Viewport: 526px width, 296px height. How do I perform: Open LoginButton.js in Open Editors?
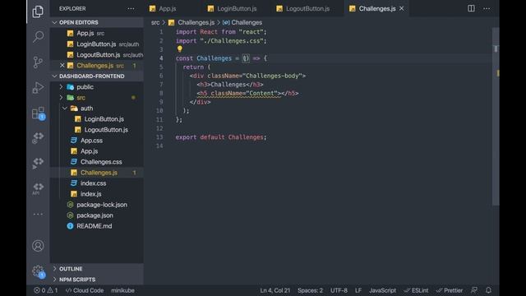coord(97,44)
